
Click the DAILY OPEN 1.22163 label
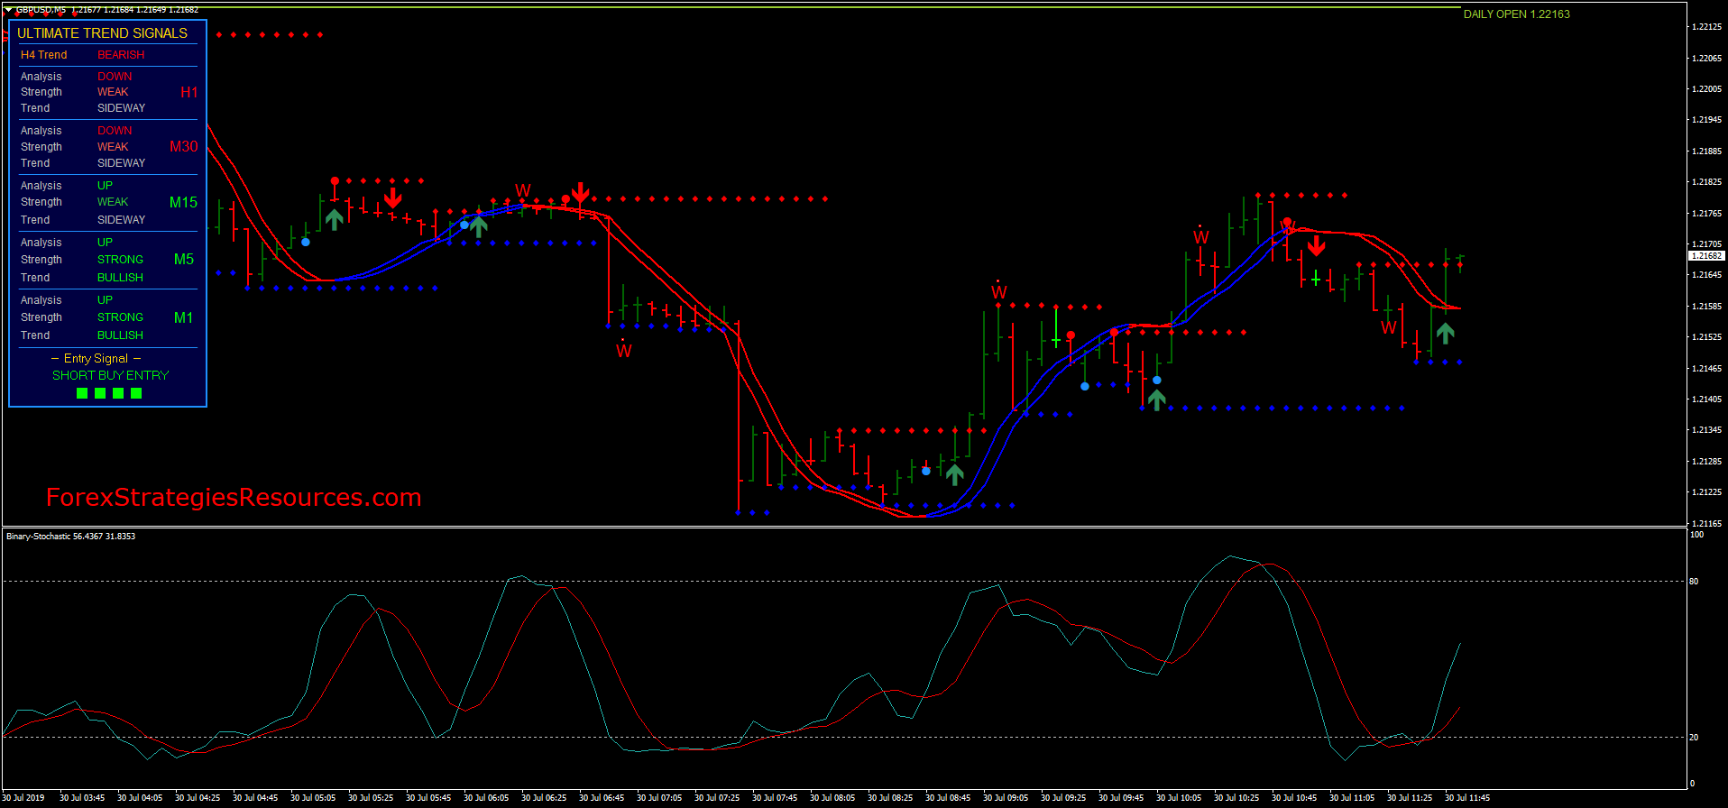click(x=1516, y=14)
